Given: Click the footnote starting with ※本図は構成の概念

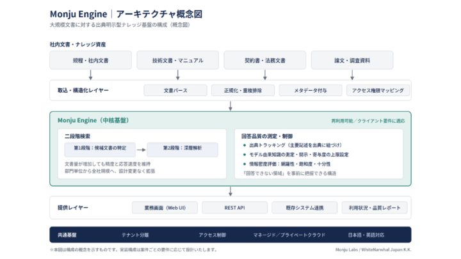Looking at the screenshot, I should [134, 249].
